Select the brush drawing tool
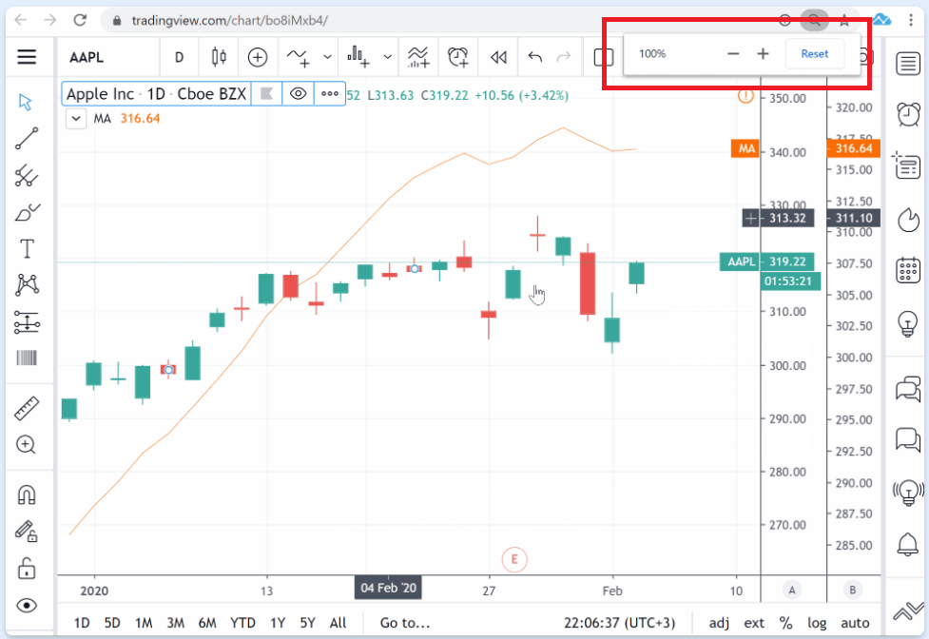929x639 pixels. [x=28, y=213]
